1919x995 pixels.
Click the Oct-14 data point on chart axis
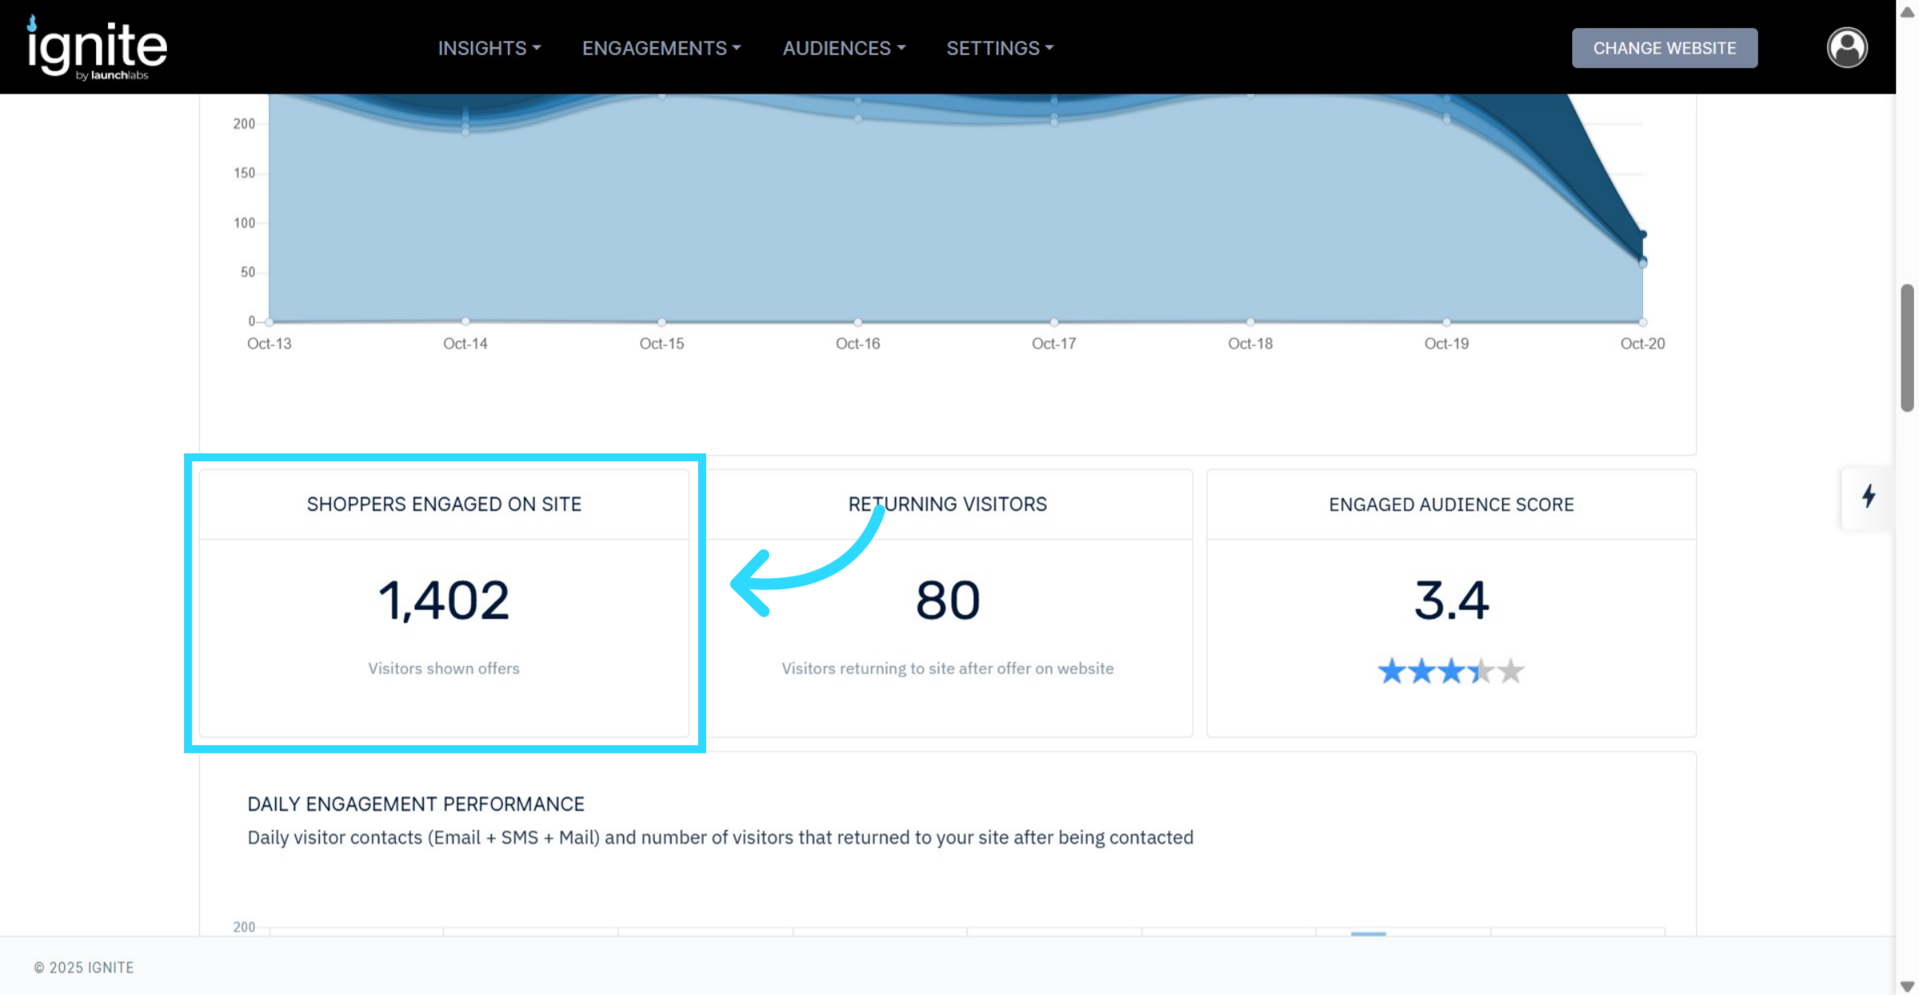click(465, 321)
